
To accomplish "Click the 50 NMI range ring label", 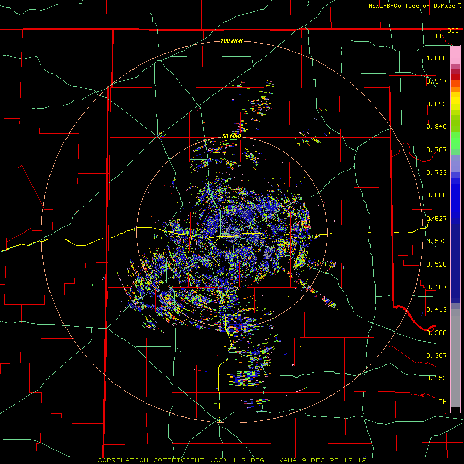I will tap(231, 136).
